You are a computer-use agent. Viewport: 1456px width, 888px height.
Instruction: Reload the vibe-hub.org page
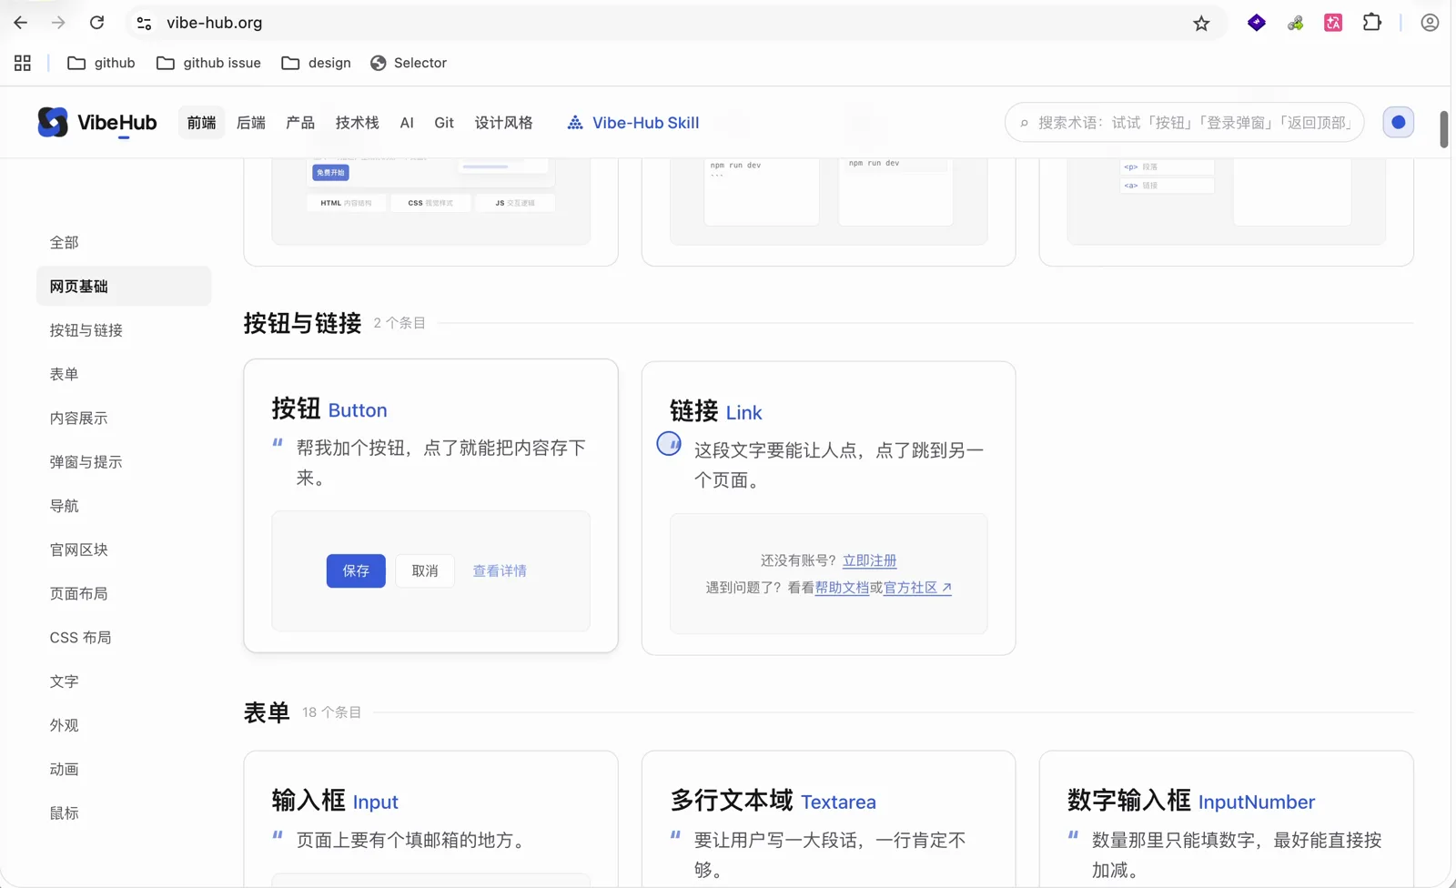tap(96, 23)
